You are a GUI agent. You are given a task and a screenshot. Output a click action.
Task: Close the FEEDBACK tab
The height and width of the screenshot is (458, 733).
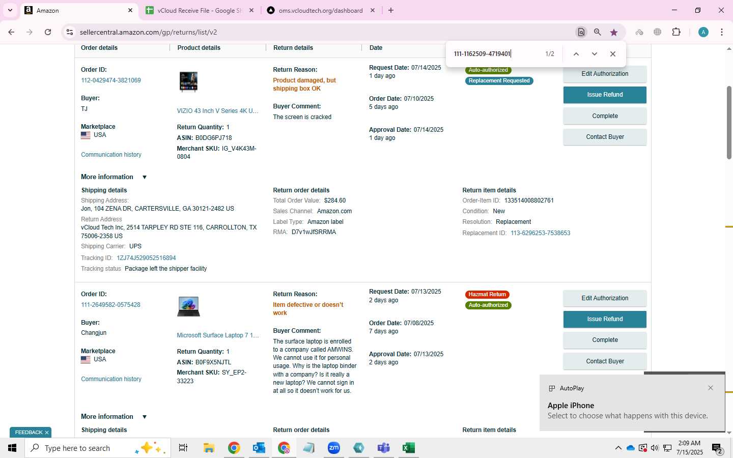(47, 433)
